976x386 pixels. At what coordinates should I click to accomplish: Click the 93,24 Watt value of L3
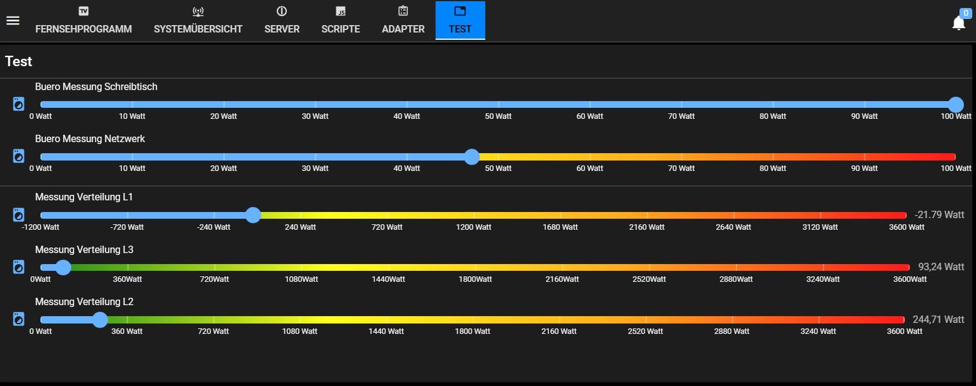tap(941, 267)
